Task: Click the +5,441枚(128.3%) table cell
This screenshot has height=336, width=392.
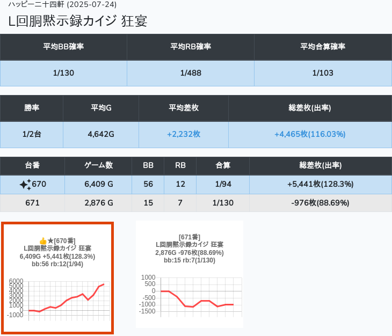Action: pyautogui.click(x=321, y=184)
